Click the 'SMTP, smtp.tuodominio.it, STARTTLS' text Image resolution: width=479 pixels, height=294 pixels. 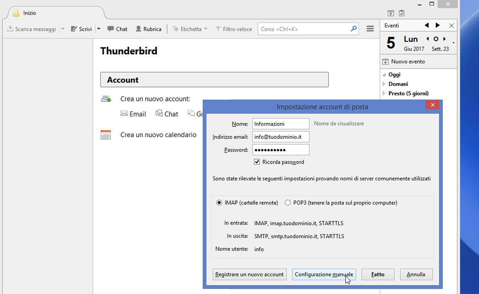pyautogui.click(x=299, y=236)
